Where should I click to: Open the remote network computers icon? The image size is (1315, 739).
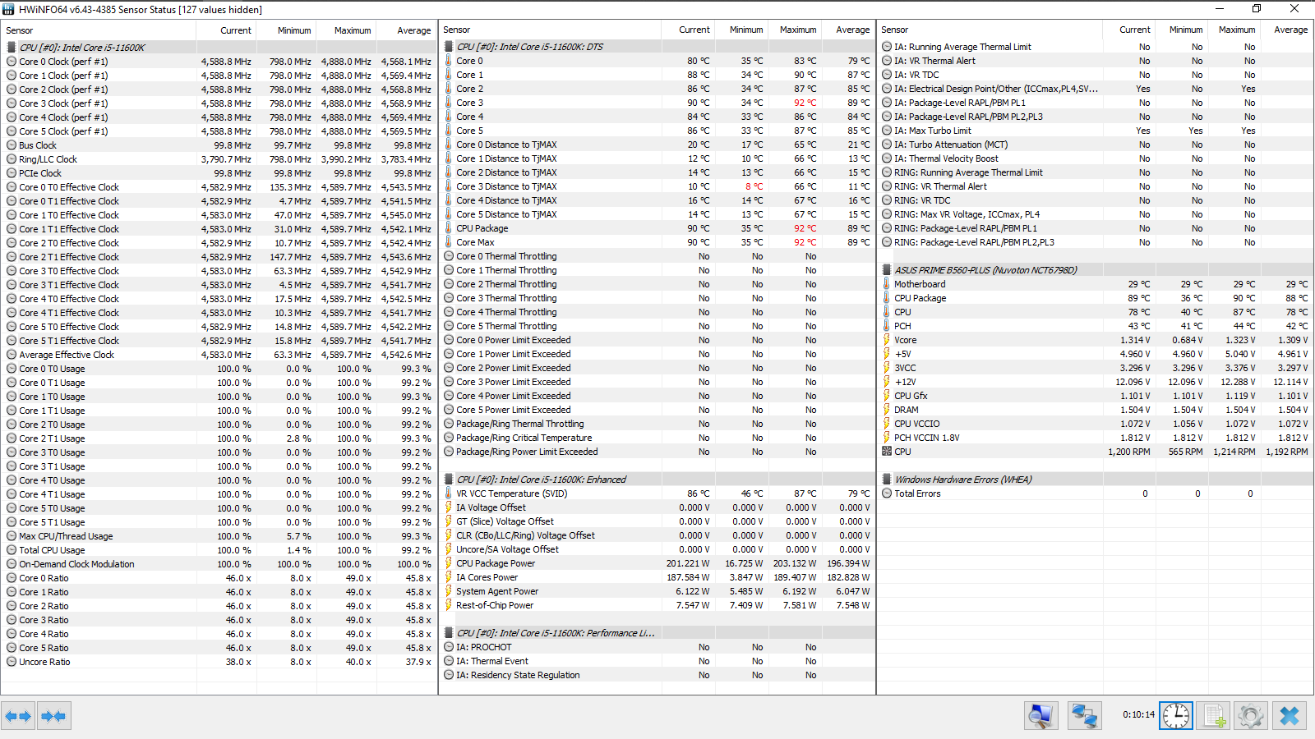tap(1084, 716)
